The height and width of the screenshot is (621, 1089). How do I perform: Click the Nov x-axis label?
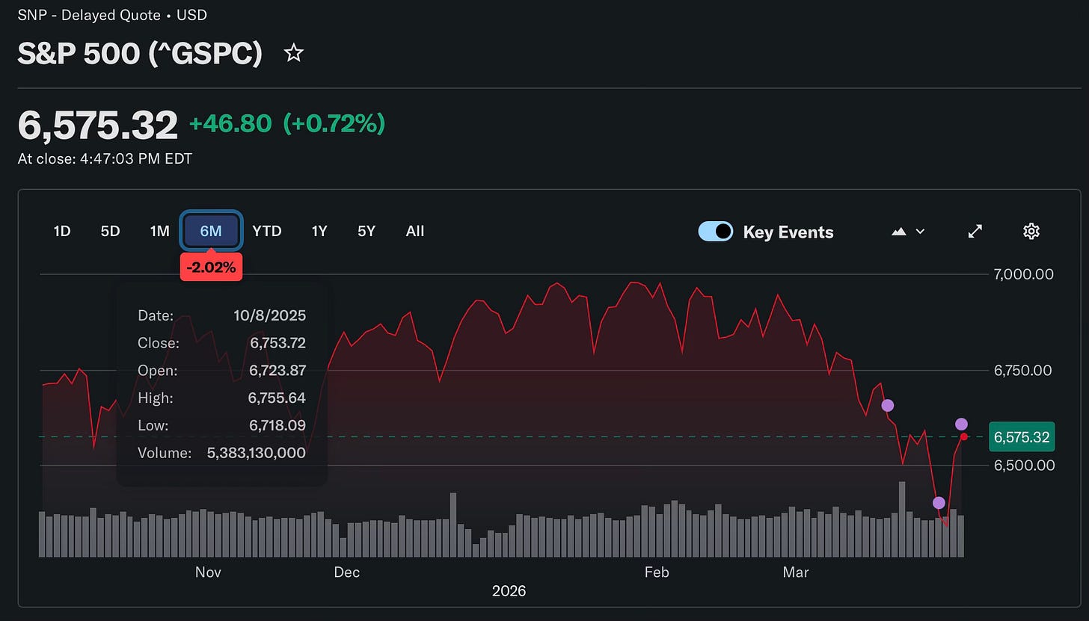point(208,572)
